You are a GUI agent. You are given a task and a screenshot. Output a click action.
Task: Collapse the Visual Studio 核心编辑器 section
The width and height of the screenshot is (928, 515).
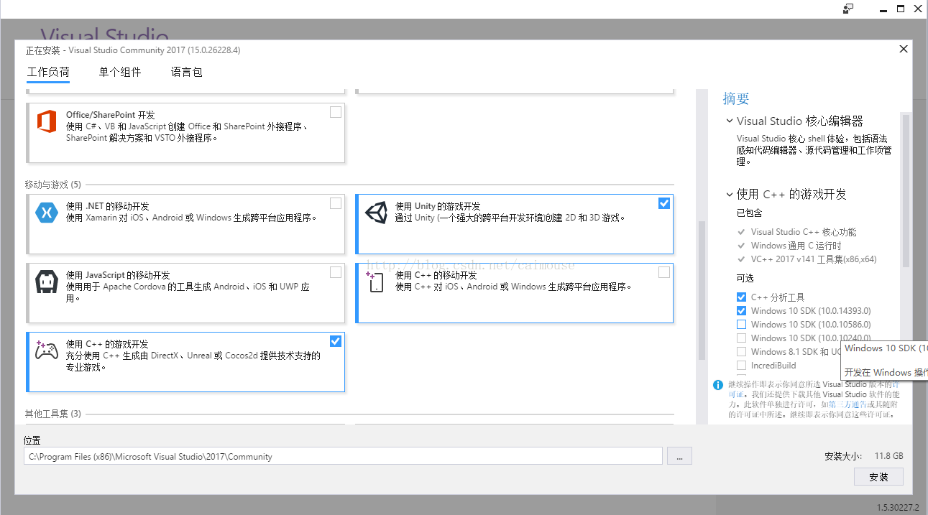coord(730,121)
